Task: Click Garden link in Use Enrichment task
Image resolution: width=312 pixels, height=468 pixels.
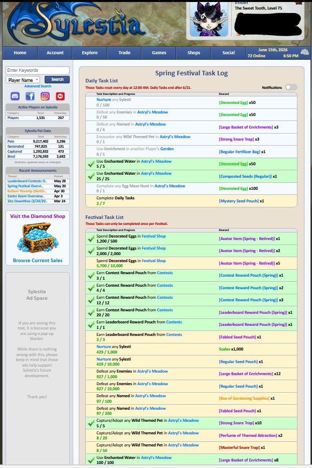Action: [x=167, y=149]
